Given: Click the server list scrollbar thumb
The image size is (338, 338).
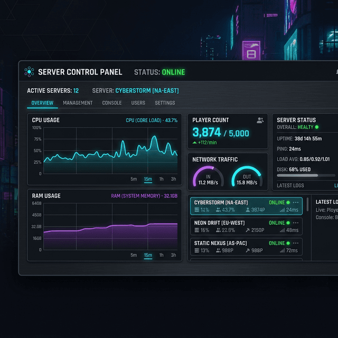Looking at the screenshot, I should coord(307,204).
